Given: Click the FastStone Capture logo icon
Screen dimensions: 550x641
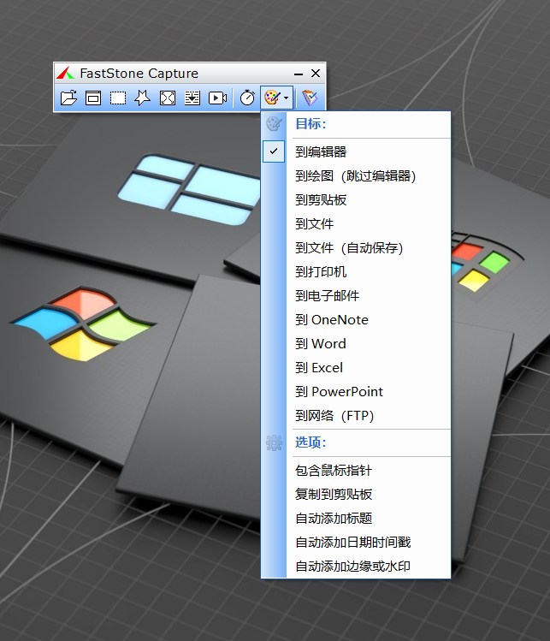Looking at the screenshot, I should tap(65, 74).
